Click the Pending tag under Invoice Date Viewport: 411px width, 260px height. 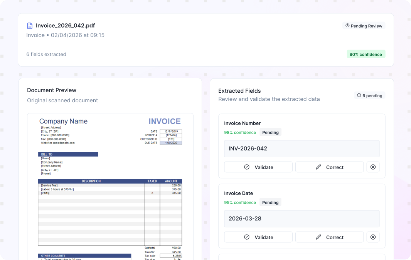point(271,202)
